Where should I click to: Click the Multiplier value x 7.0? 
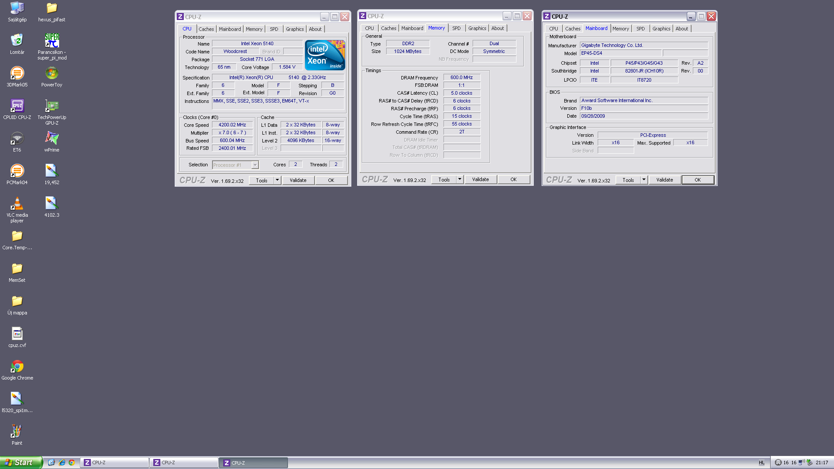232,133
